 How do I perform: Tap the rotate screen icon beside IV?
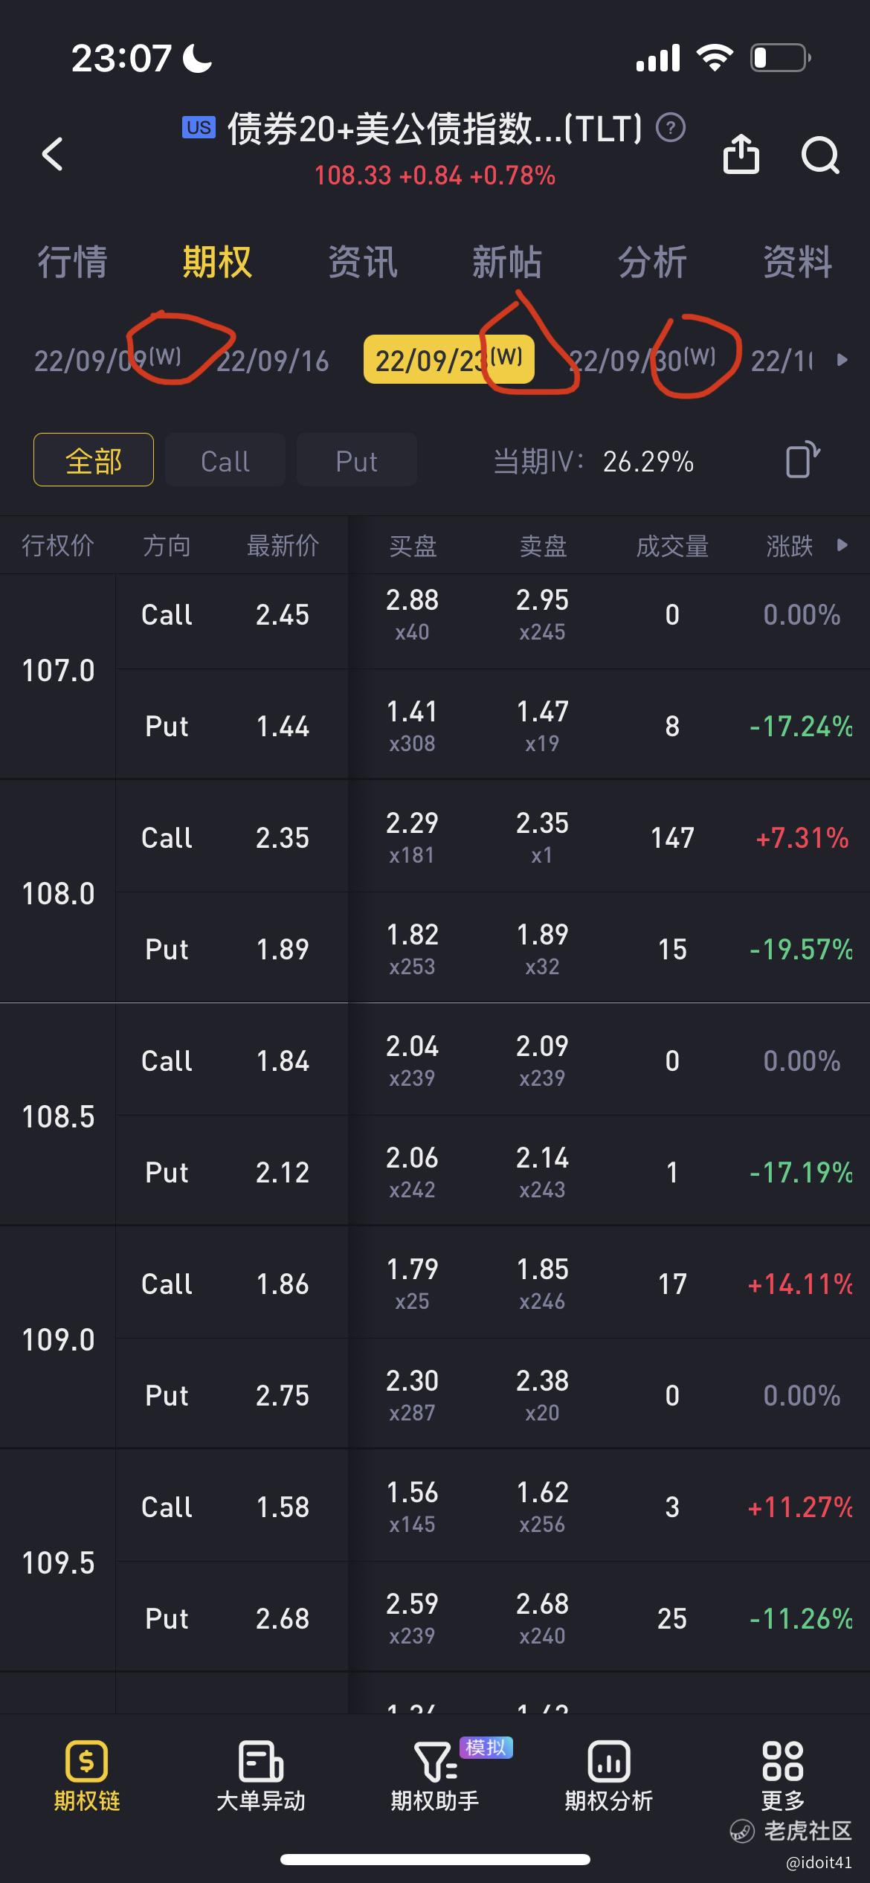(803, 460)
